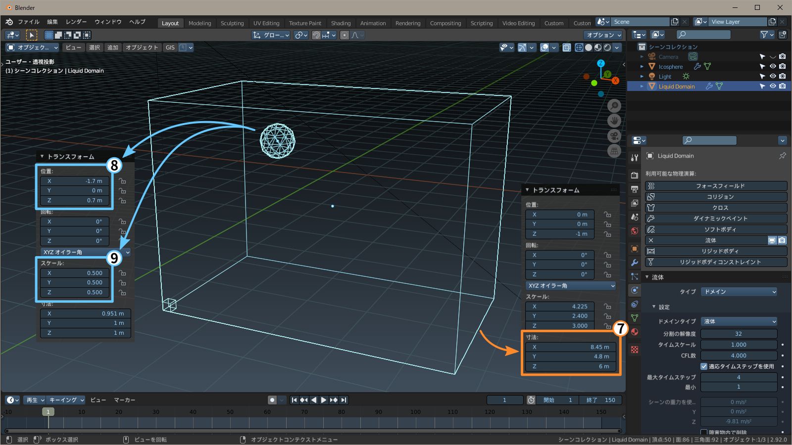Open the タイプ ドメイン dropdown
792x445 pixels.
tap(739, 292)
